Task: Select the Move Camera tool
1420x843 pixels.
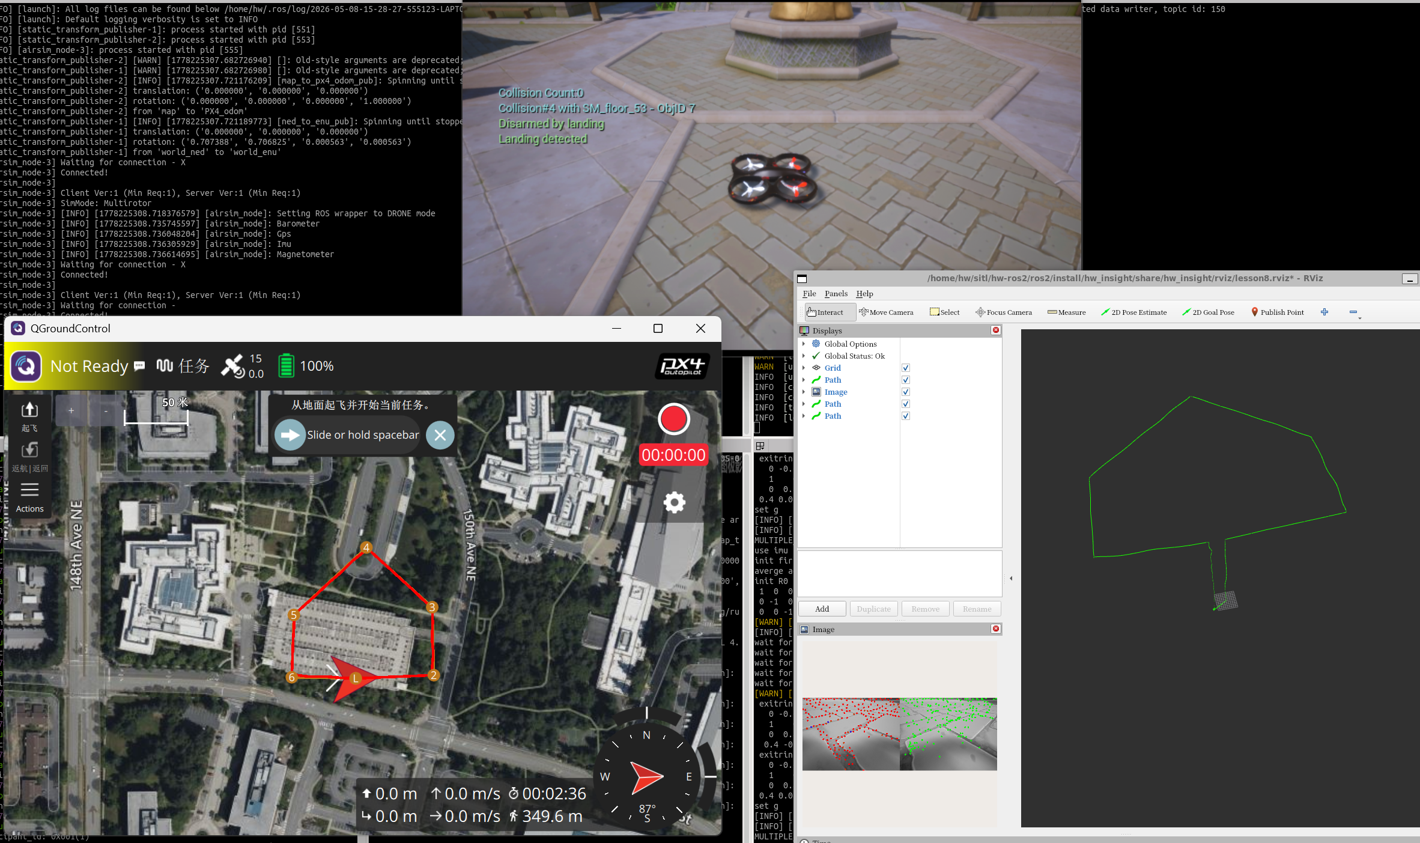Action: click(x=886, y=312)
